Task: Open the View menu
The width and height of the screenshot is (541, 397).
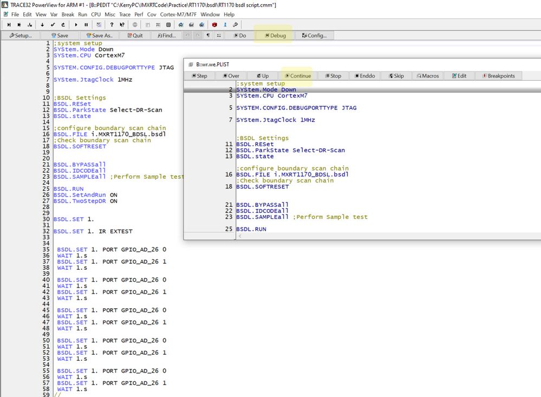Action: coord(41,15)
